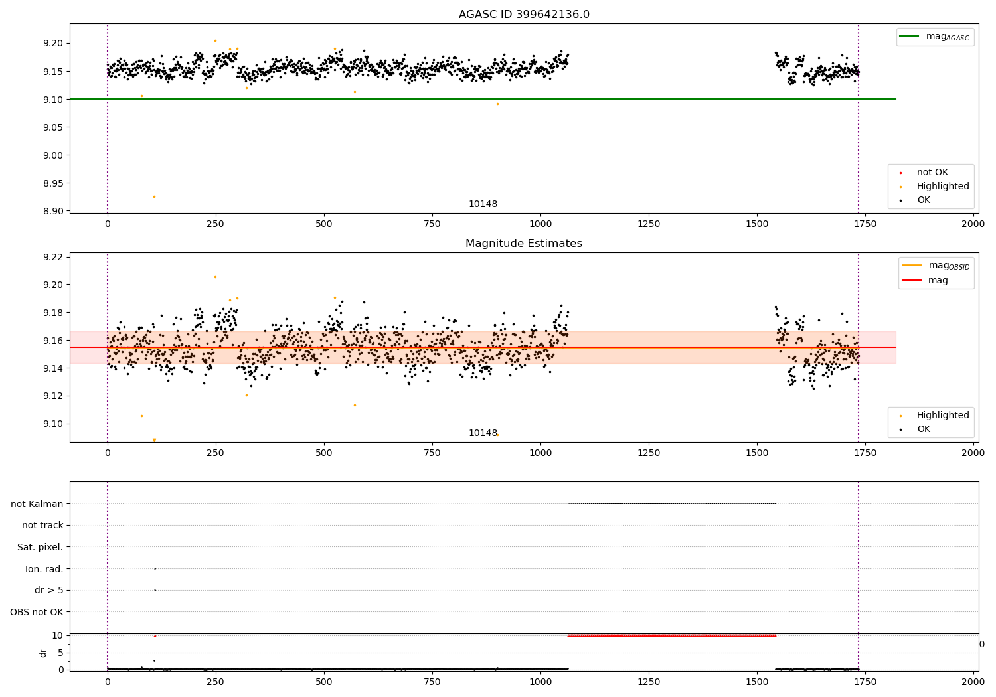The height and width of the screenshot is (697, 996).
Task: Click the black 'not Kalman' flag bar
Action: pos(671,503)
